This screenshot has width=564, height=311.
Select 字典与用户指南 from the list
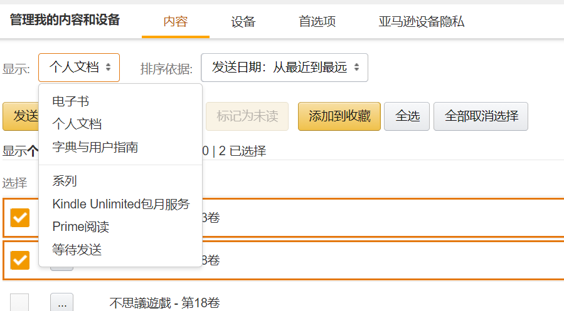(95, 148)
